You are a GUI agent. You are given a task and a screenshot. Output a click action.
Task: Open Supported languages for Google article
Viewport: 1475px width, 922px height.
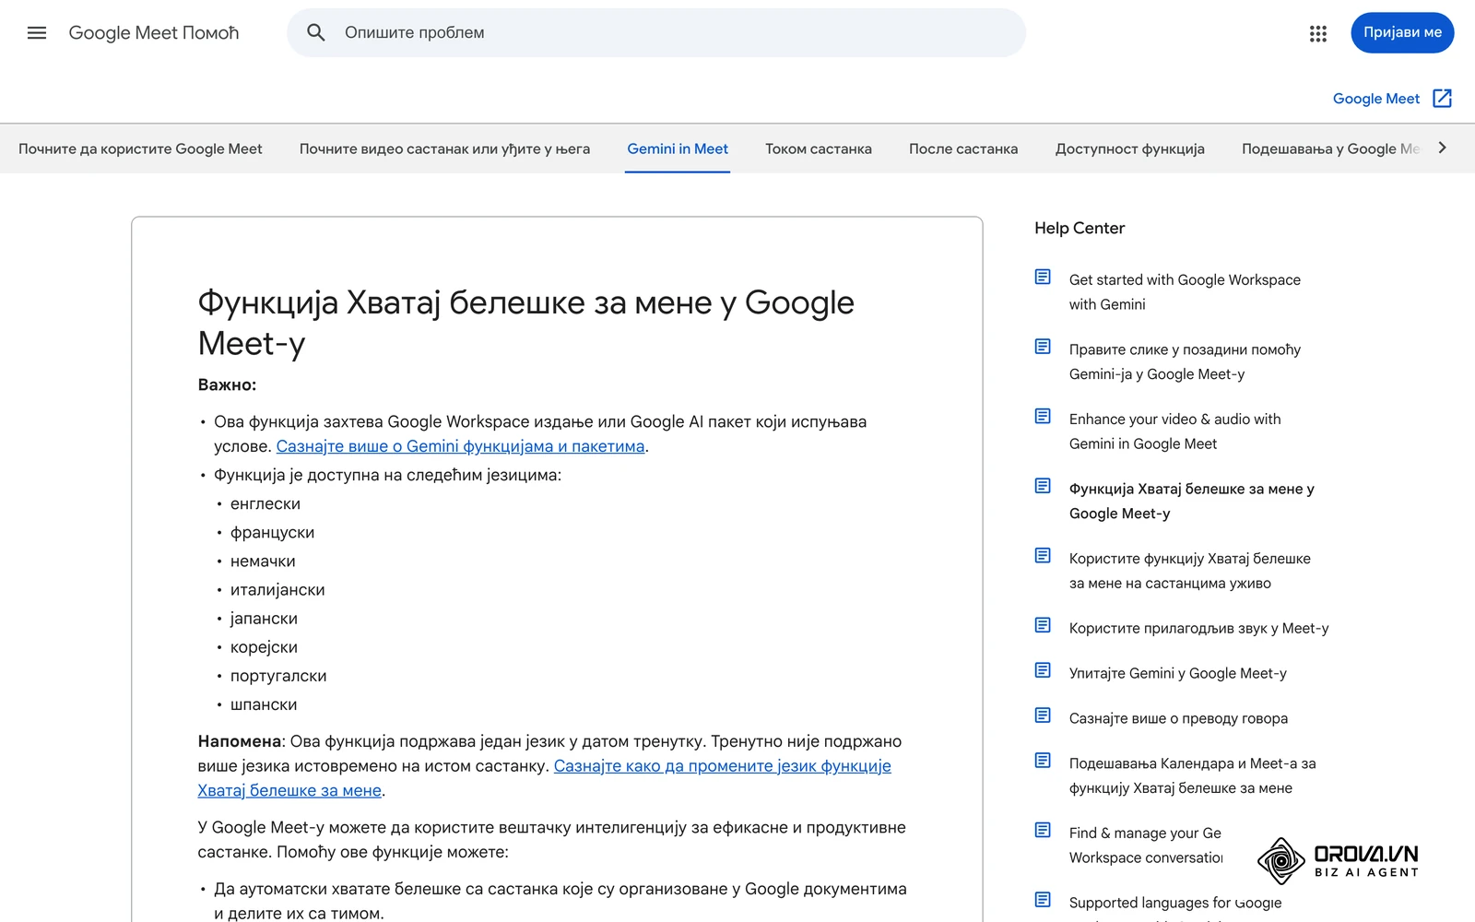point(1175,903)
